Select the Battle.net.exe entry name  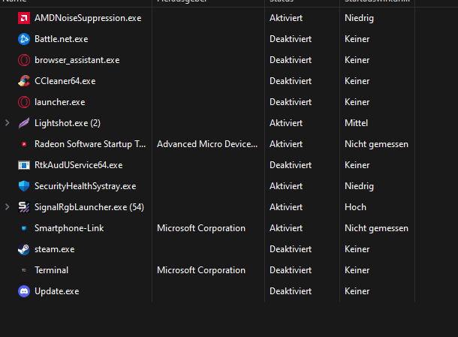point(62,39)
